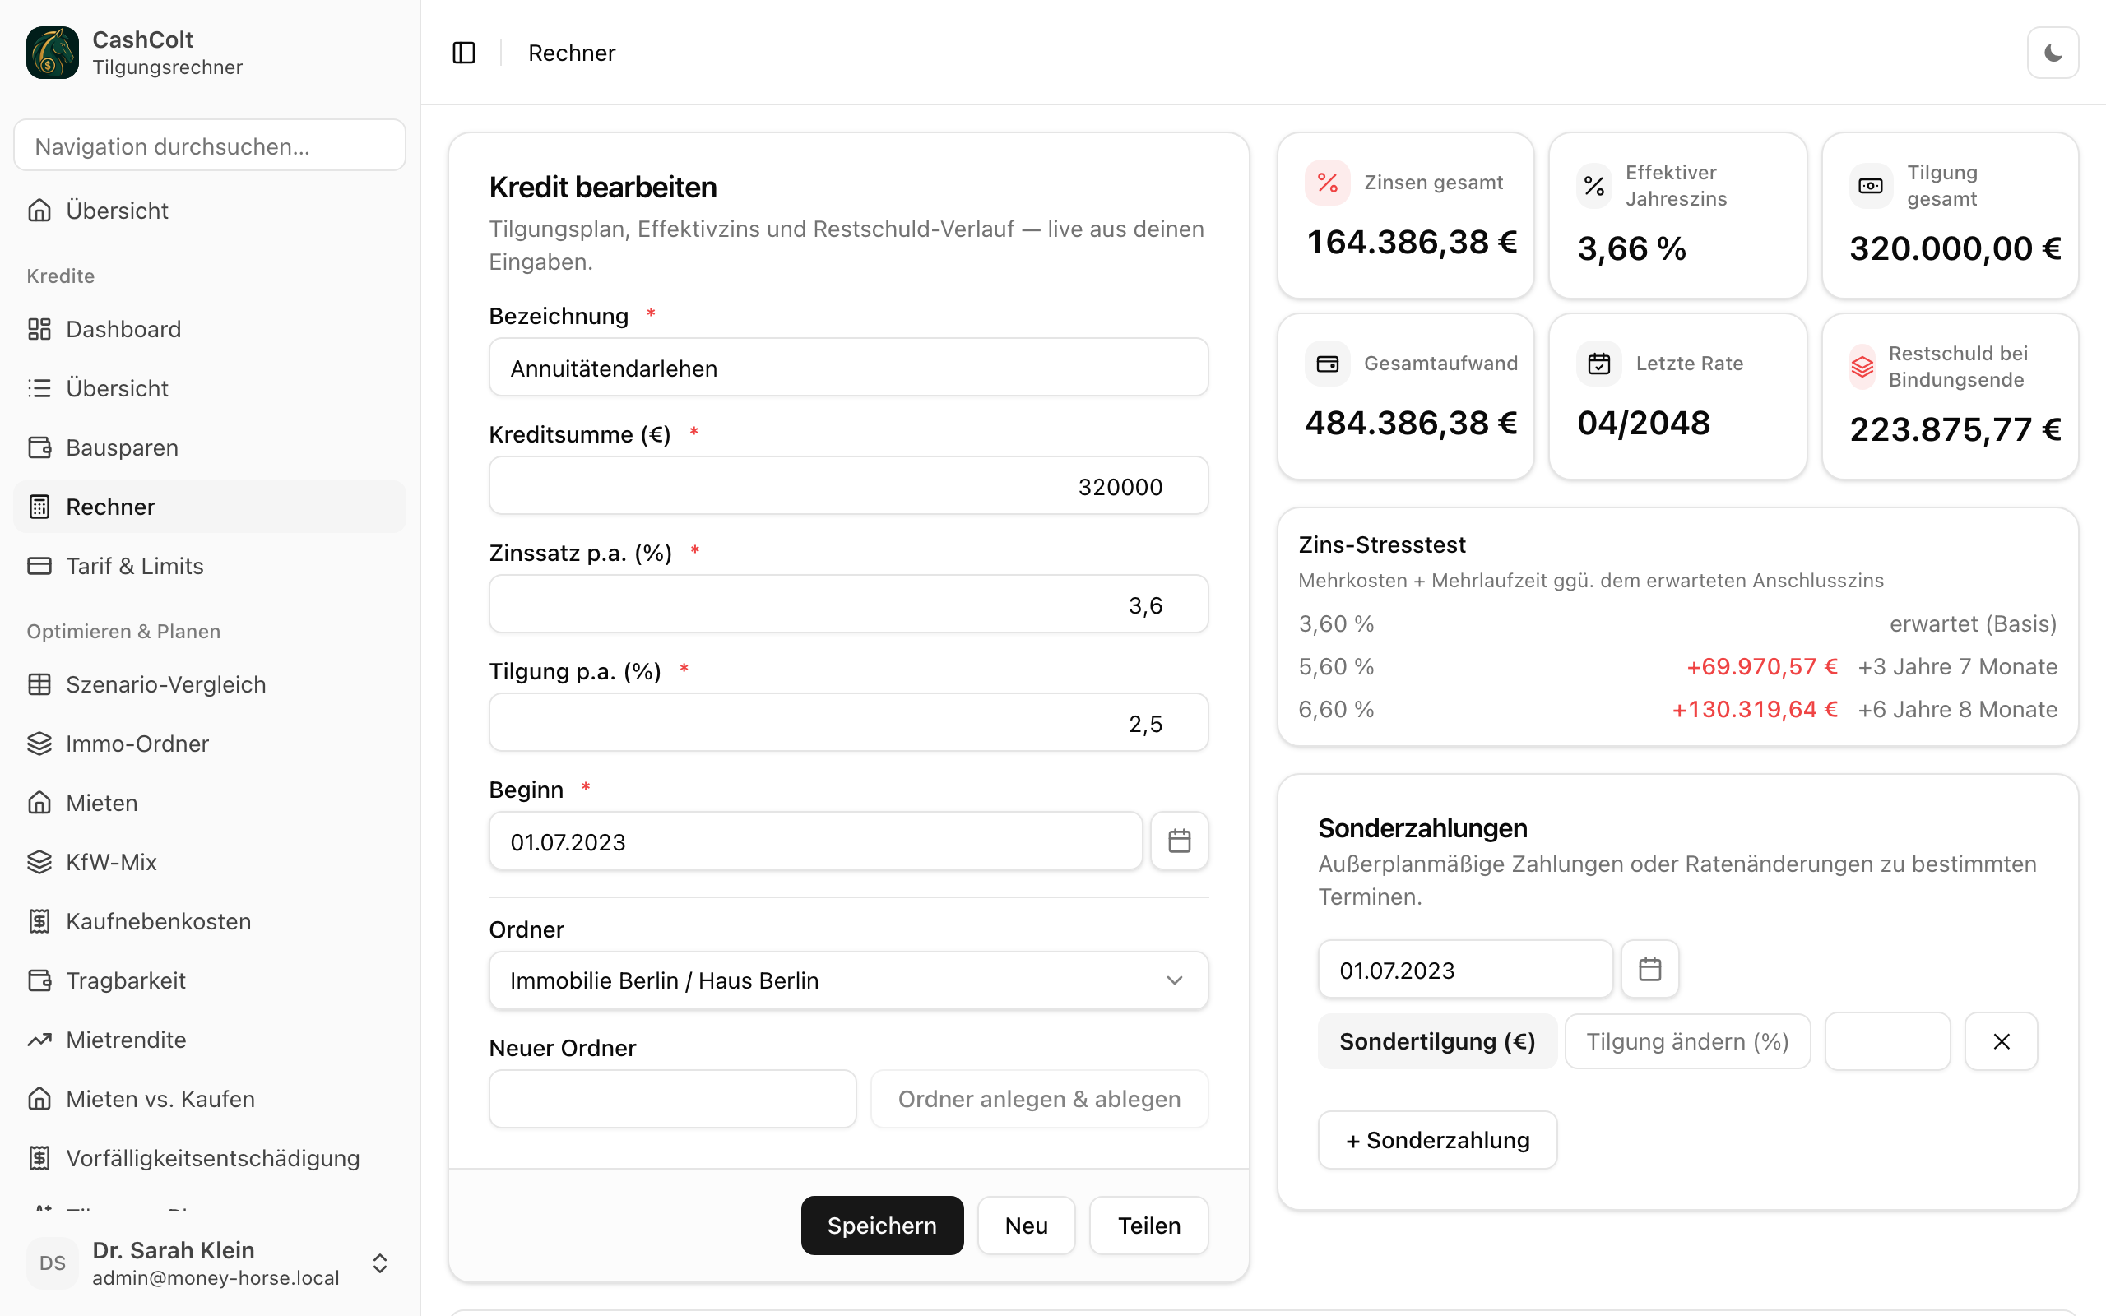Screen dimensions: 2106x1316
Task: Select the Tilgung ändern (%) option
Action: (x=1686, y=1041)
